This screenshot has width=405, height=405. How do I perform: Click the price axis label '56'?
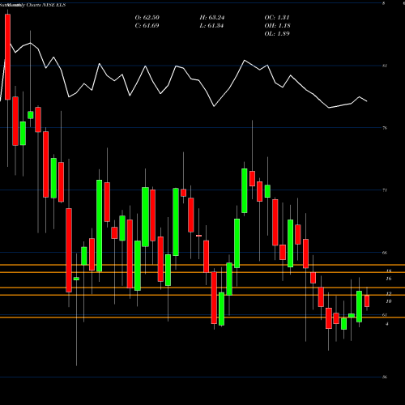[385, 377]
